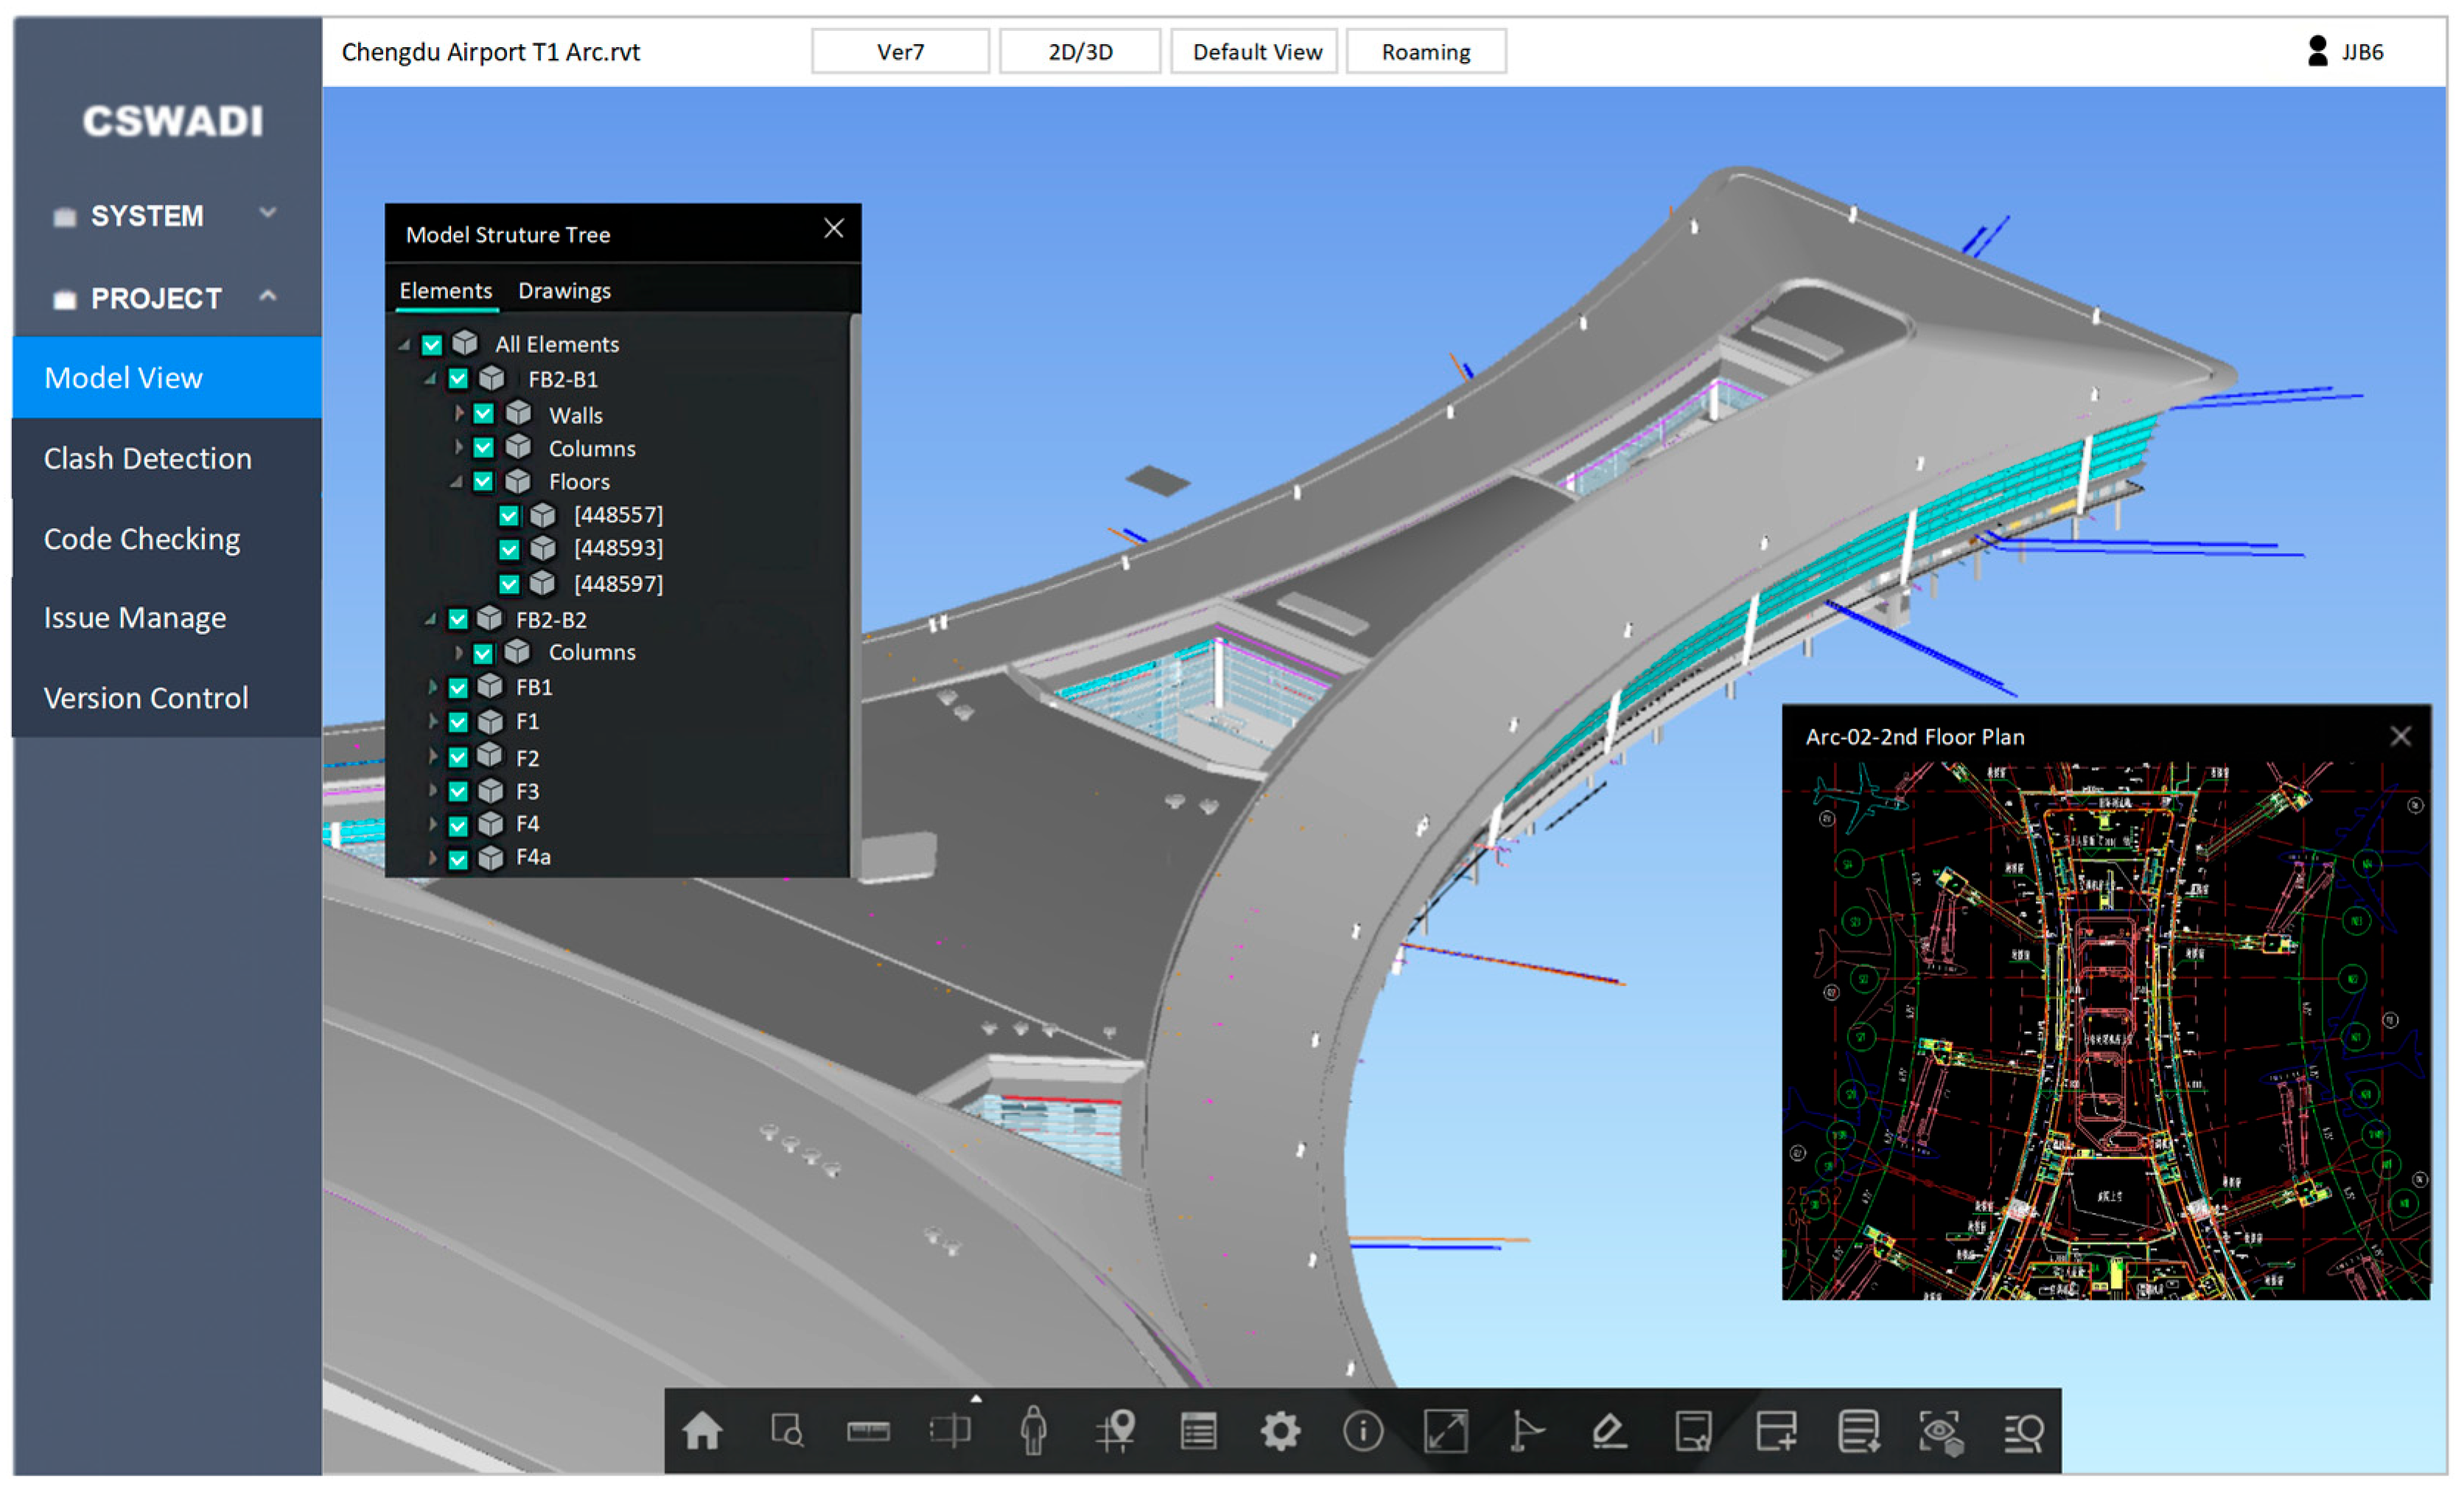2464x1496 pixels.
Task: Uncheck the All Elements checkbox
Action: point(432,344)
